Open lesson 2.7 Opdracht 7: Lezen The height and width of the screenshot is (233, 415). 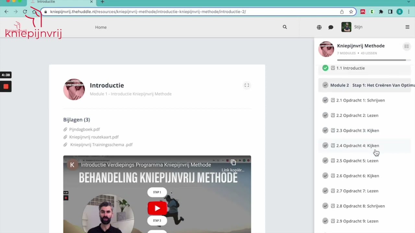357,191
